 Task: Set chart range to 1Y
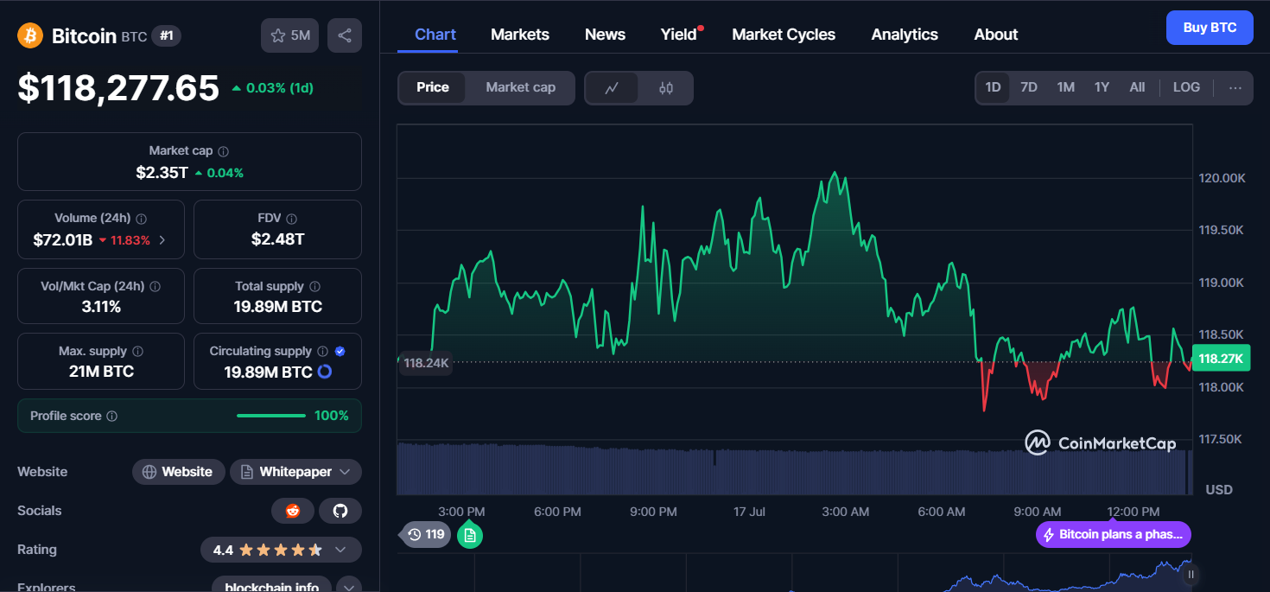1102,87
